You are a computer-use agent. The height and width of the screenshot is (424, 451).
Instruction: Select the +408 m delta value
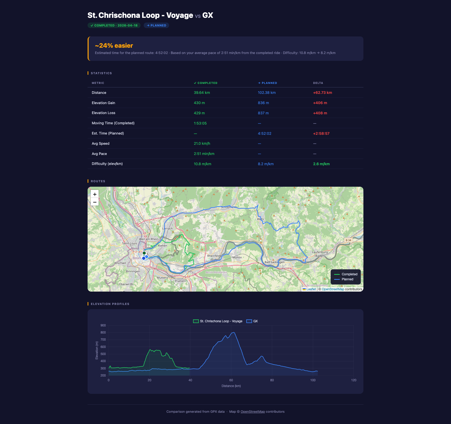point(320,113)
